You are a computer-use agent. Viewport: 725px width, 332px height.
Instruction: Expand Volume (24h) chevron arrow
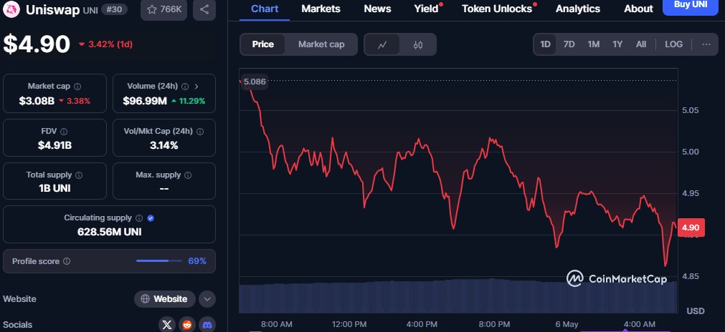tap(196, 87)
